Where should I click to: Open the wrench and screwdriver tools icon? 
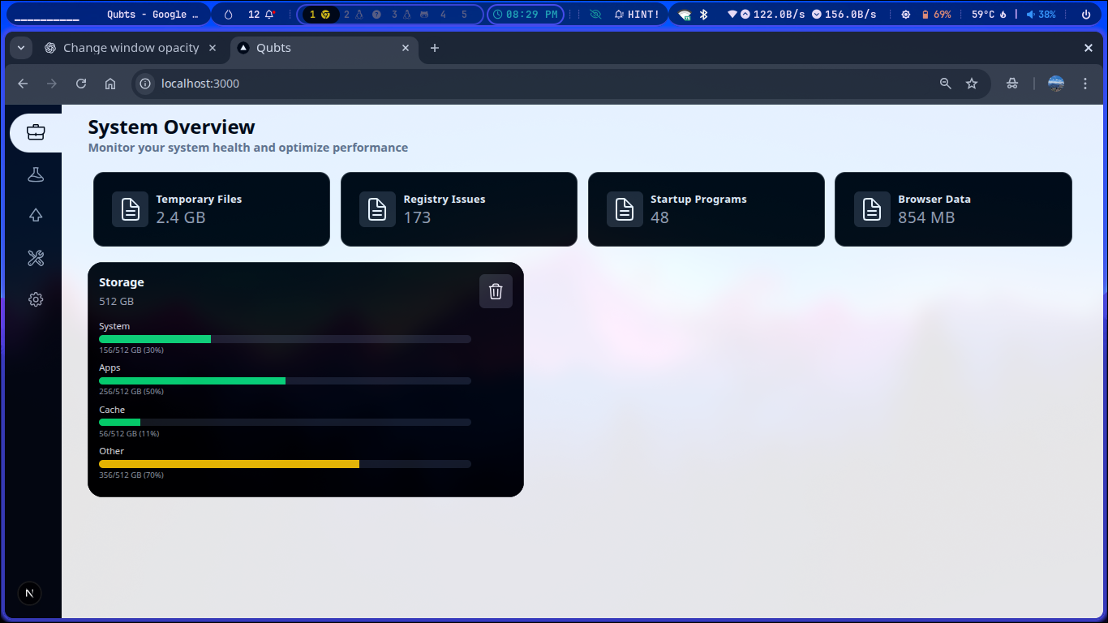(x=36, y=258)
